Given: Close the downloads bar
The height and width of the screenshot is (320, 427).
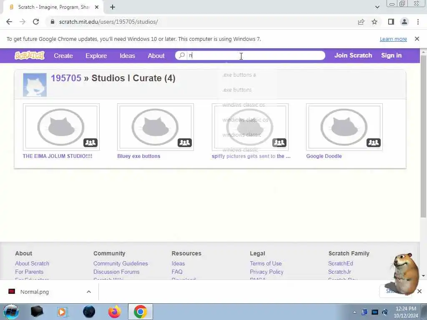Looking at the screenshot, I should coord(419,291).
